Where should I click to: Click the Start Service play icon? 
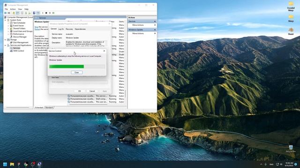coord(43,13)
